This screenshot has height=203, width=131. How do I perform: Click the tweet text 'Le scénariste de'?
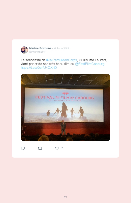(33, 60)
